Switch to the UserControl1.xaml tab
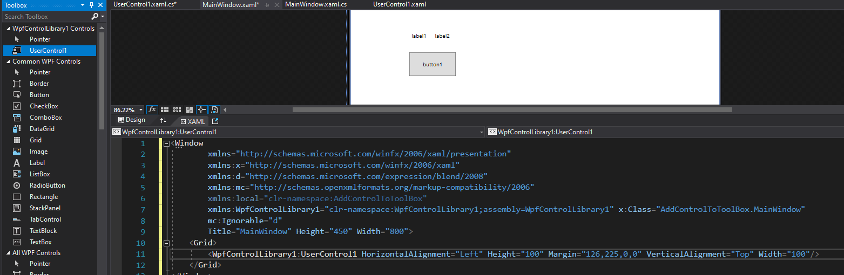The height and width of the screenshot is (275, 844). (400, 4)
